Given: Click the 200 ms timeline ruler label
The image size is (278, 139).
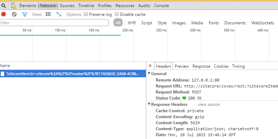Looking at the screenshot, I should (128, 30).
